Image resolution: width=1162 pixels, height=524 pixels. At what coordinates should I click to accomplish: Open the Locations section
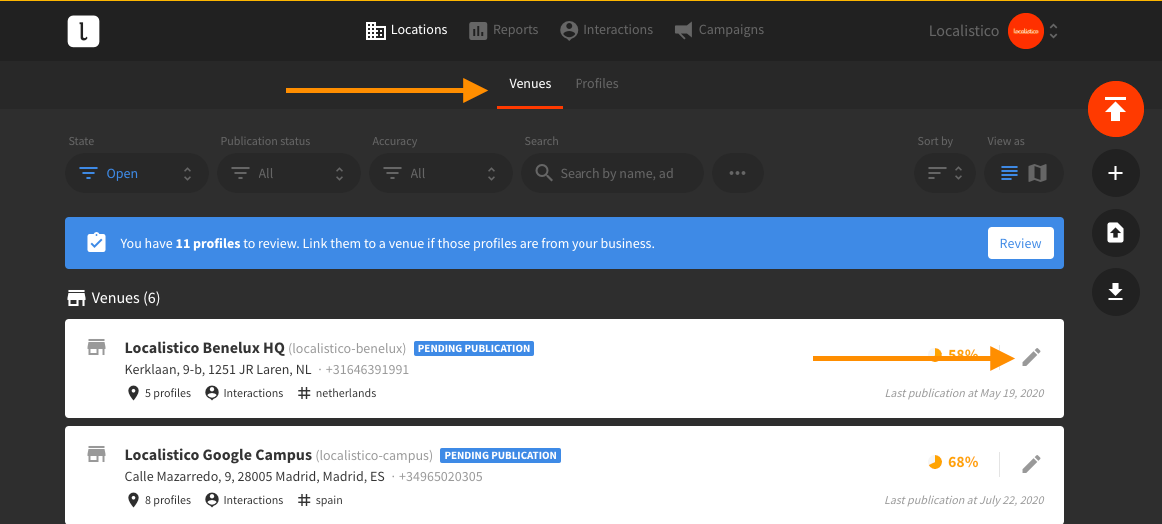point(406,30)
